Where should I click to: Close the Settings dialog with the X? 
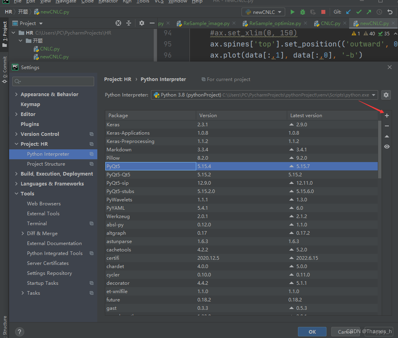click(x=390, y=67)
